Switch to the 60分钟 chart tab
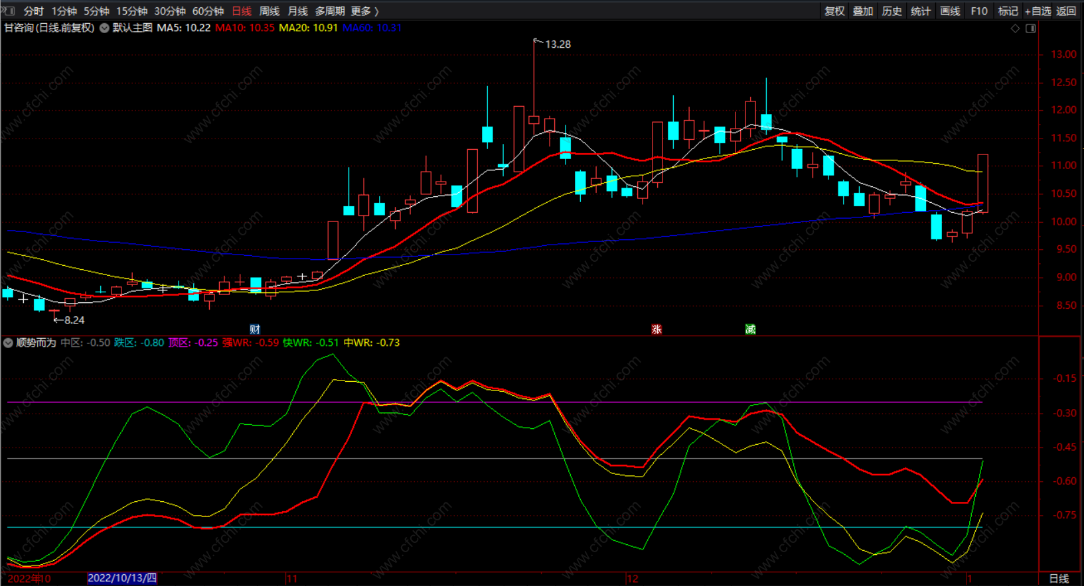The image size is (1084, 586). tap(208, 11)
